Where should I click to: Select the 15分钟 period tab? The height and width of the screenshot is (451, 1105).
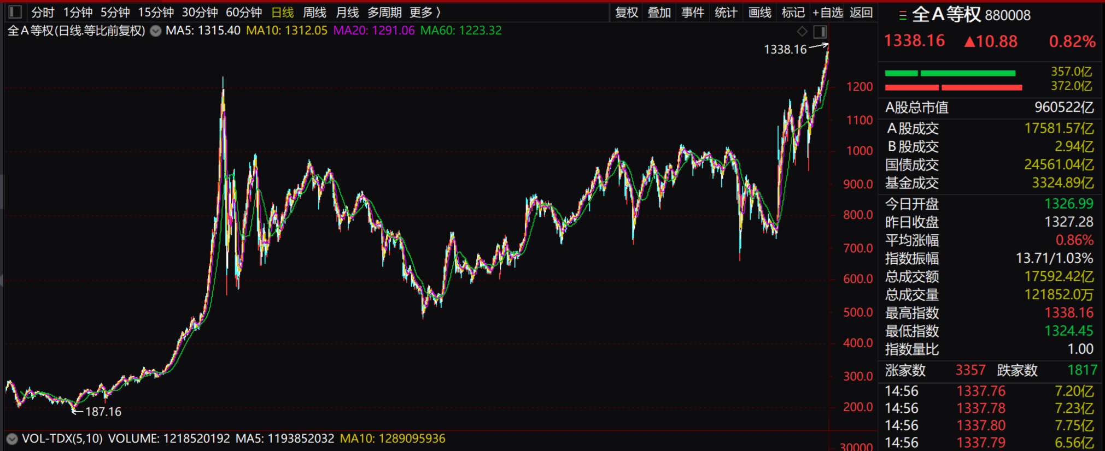pyautogui.click(x=156, y=12)
